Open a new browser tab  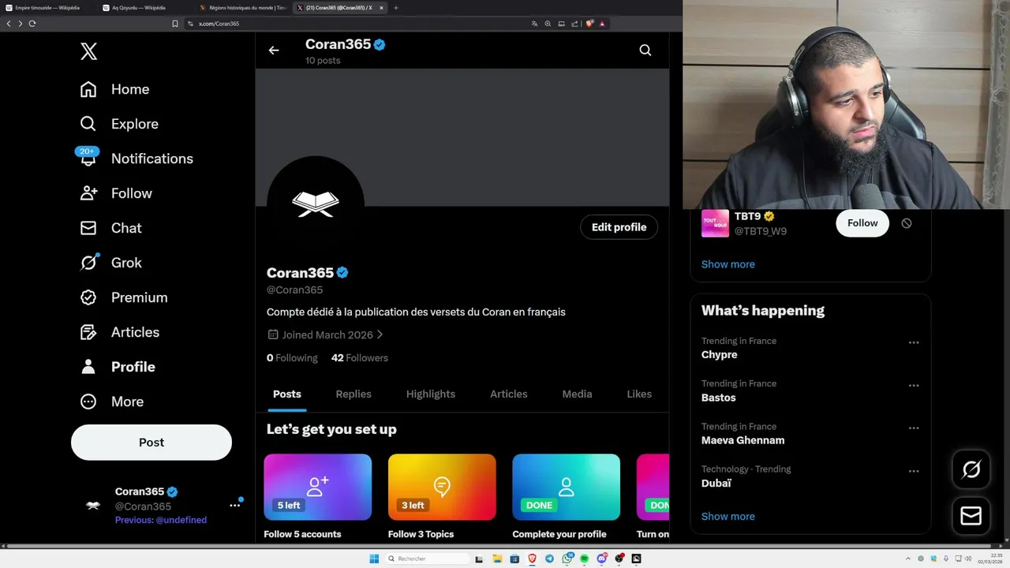[396, 8]
